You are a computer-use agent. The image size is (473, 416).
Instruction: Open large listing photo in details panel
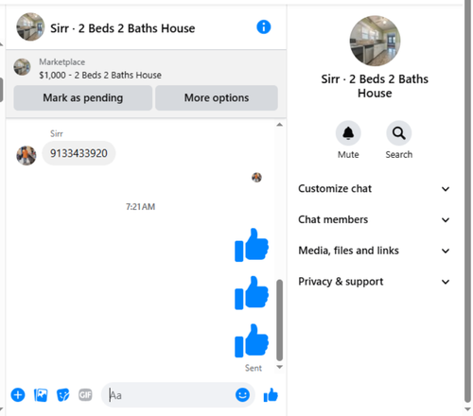coord(375,41)
